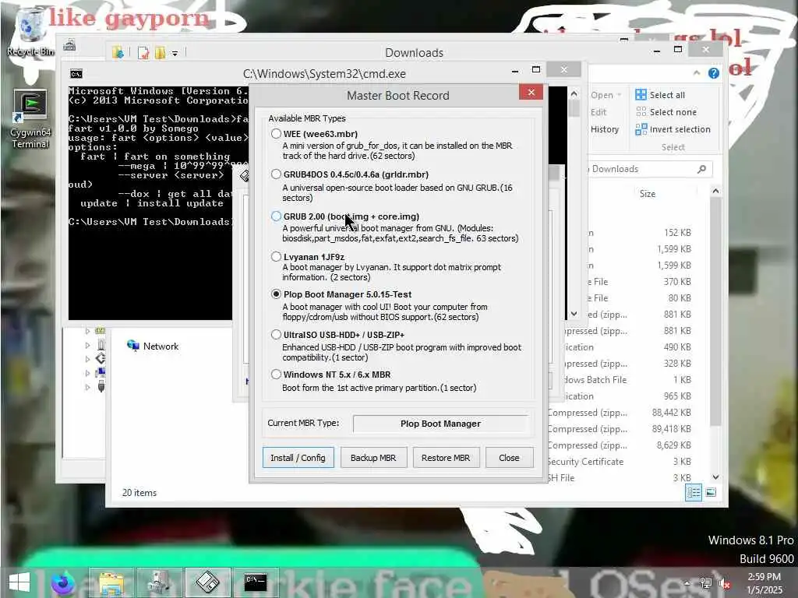Click Close in the Master Boot Record dialog
The height and width of the screenshot is (598, 798).
coord(510,458)
